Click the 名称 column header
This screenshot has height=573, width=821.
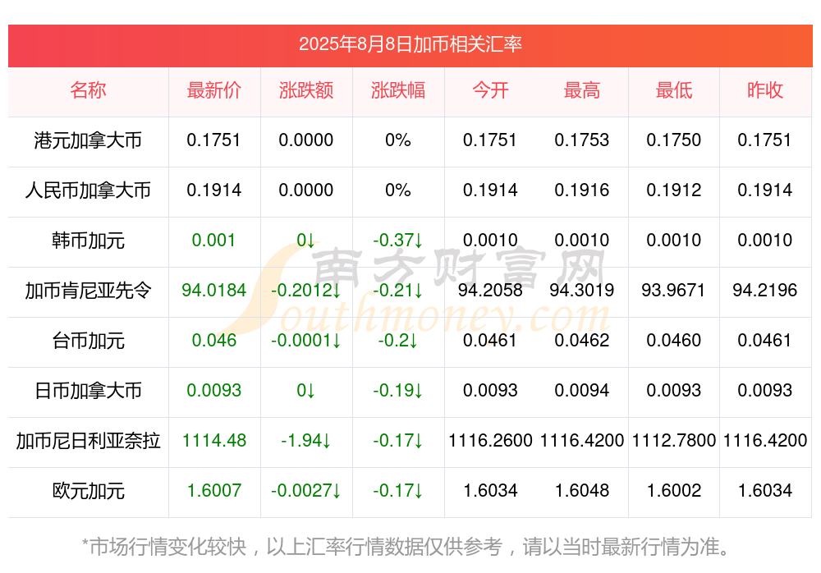[88, 90]
